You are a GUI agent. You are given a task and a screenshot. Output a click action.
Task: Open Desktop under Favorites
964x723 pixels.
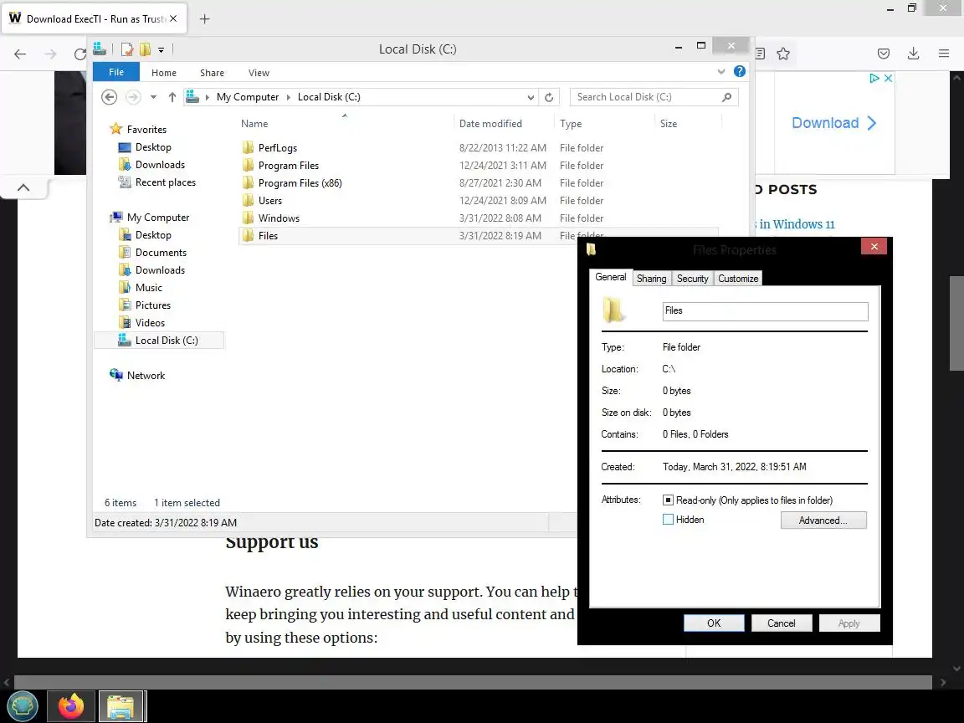(153, 147)
